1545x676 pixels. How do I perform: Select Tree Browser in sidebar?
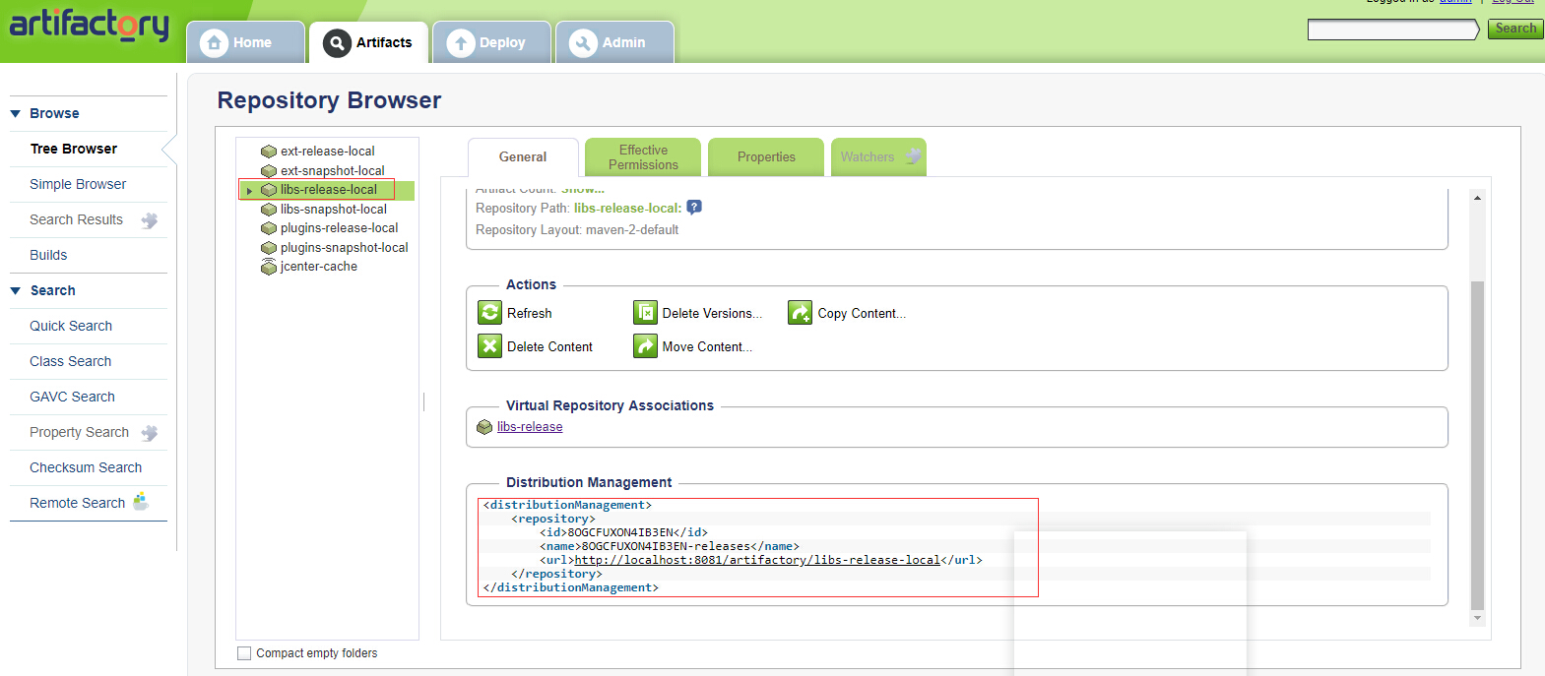point(74,149)
